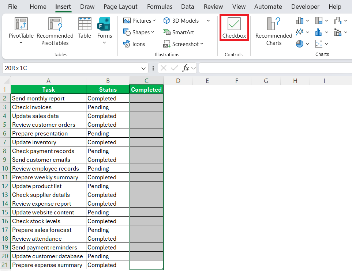Image resolution: width=352 pixels, height=271 pixels.
Task: Click the Select All corner triangle
Action: click(7, 81)
